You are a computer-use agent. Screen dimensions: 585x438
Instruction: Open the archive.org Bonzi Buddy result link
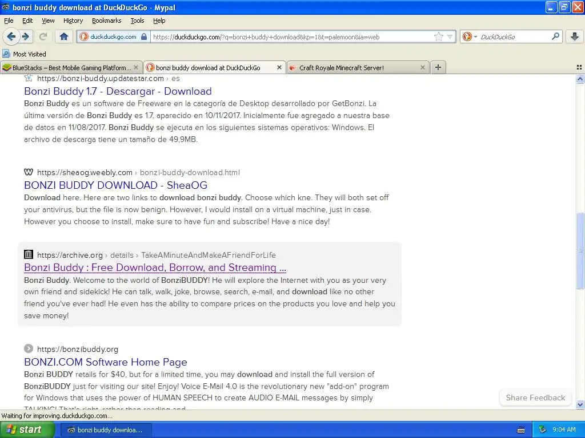pyautogui.click(x=155, y=267)
